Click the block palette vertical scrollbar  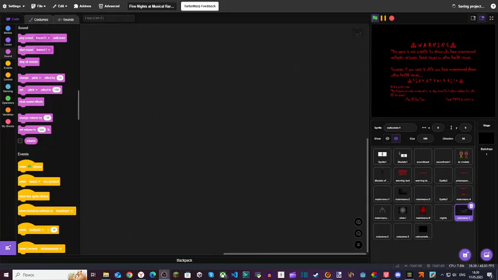click(79, 105)
